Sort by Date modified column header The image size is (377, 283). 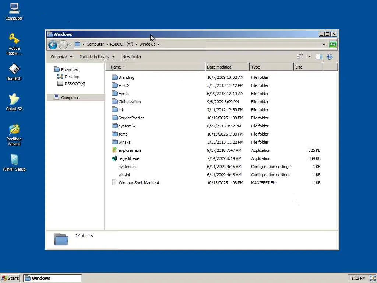(x=227, y=67)
